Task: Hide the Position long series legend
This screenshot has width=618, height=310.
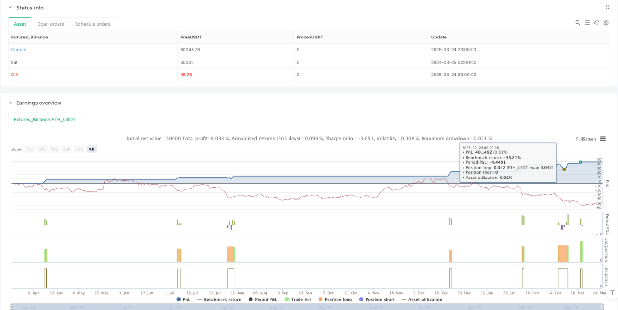Action: tap(335, 299)
